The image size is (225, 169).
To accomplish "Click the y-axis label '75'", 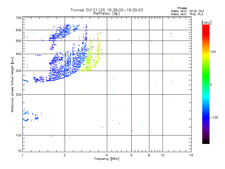I will [x=20, y=151].
